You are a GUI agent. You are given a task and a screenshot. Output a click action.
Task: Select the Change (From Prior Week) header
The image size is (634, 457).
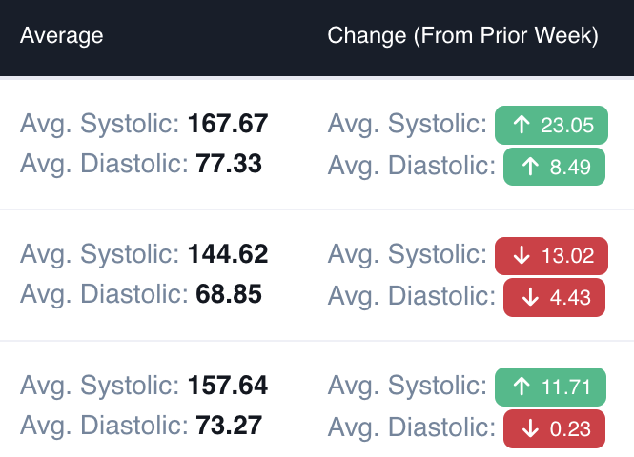[x=462, y=35]
